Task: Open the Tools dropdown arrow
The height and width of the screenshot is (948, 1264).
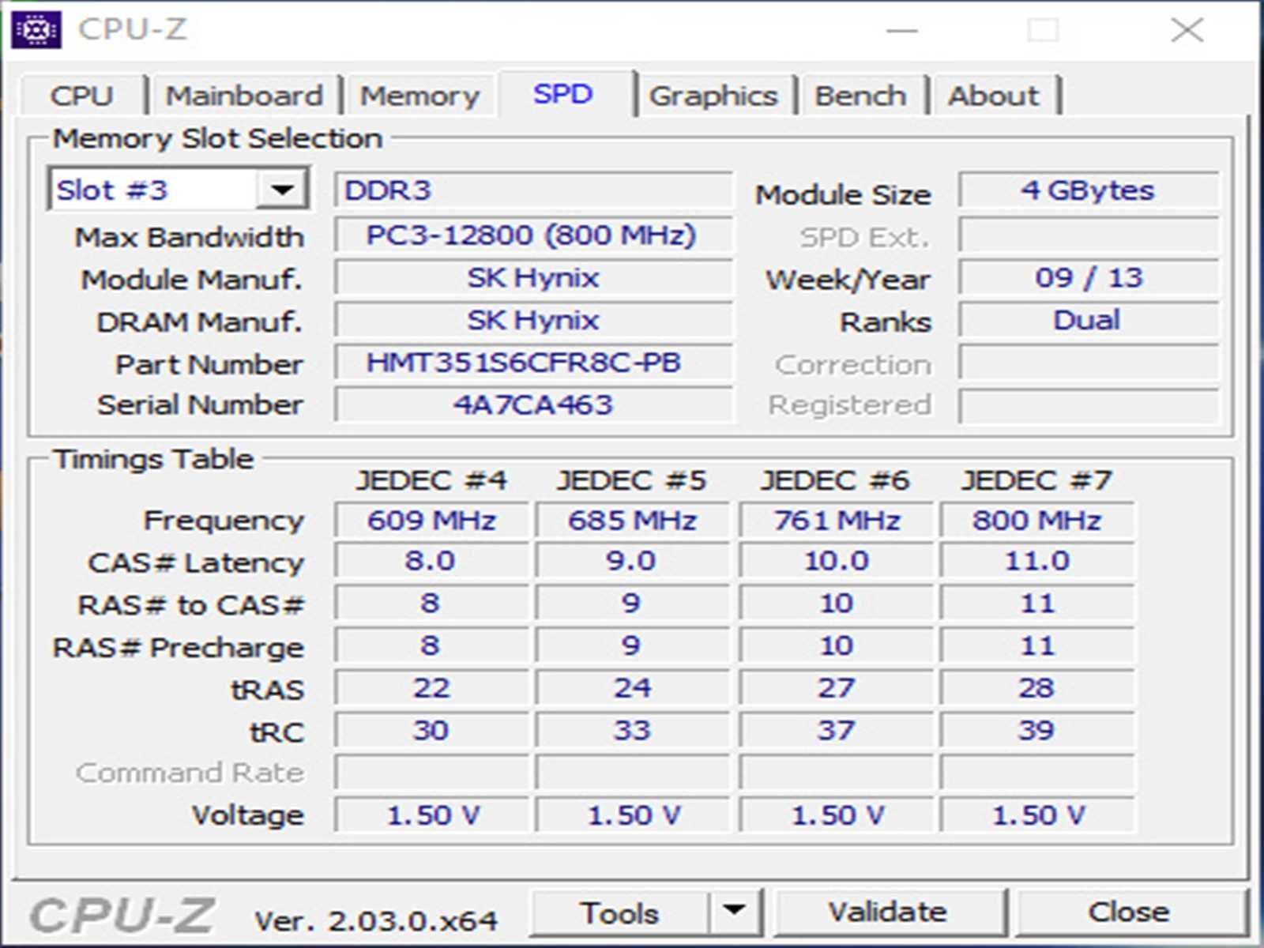Action: pos(735,912)
